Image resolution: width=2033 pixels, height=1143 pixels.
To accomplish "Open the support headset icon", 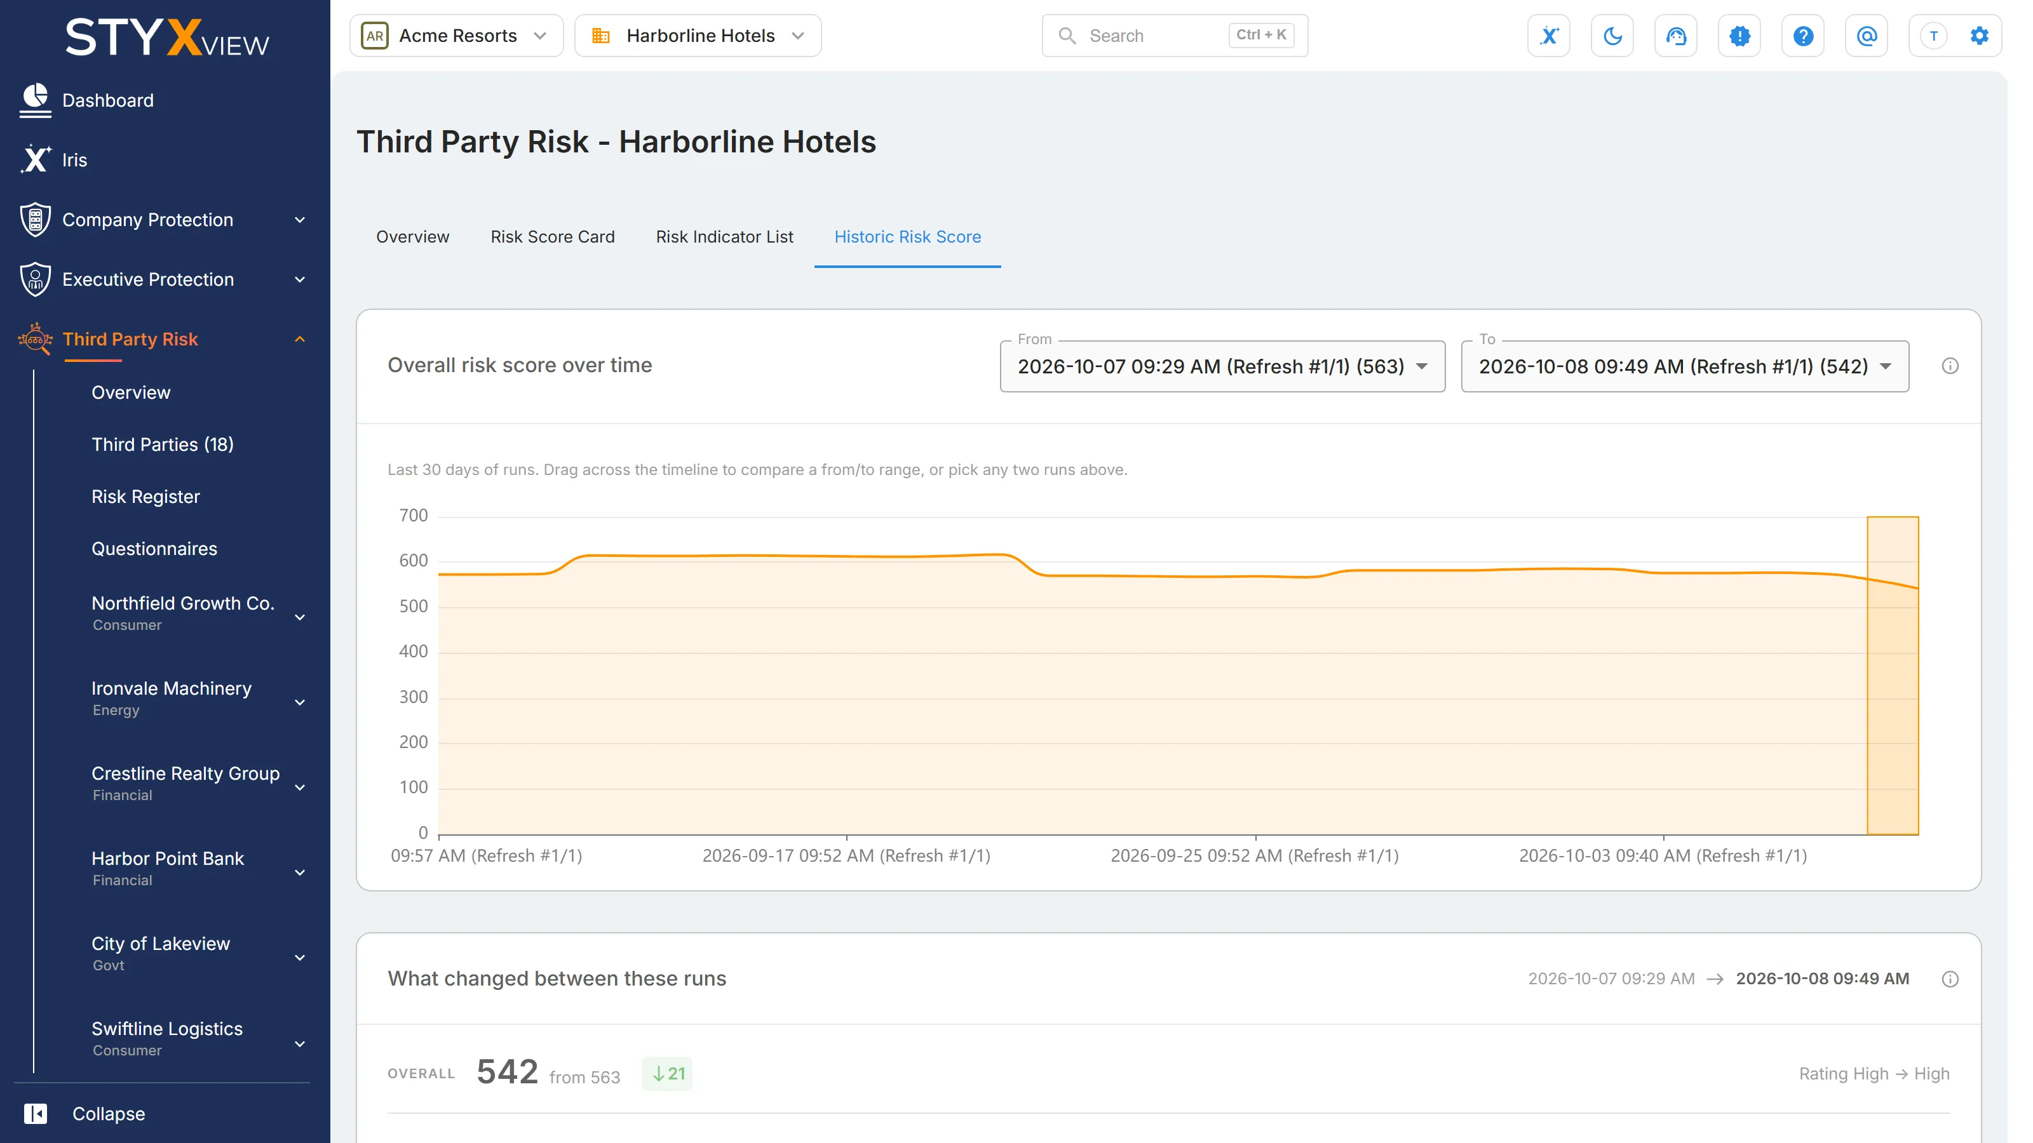I will tap(1675, 36).
